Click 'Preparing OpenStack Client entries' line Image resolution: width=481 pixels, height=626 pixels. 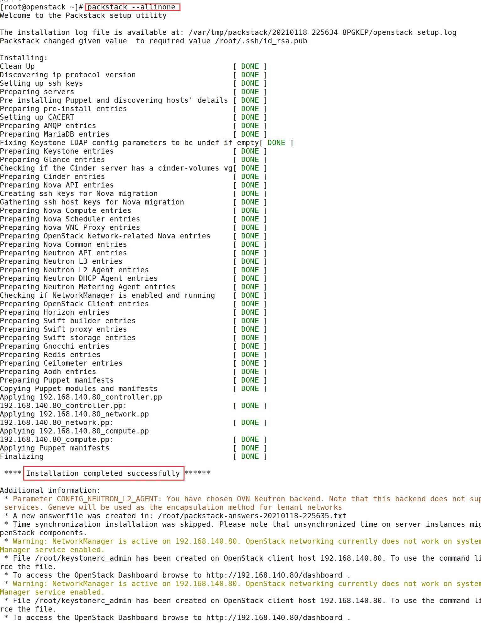click(x=74, y=304)
